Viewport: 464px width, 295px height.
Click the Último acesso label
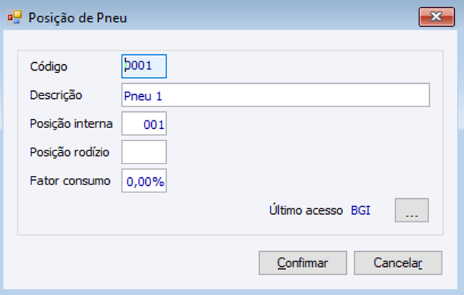306,211
